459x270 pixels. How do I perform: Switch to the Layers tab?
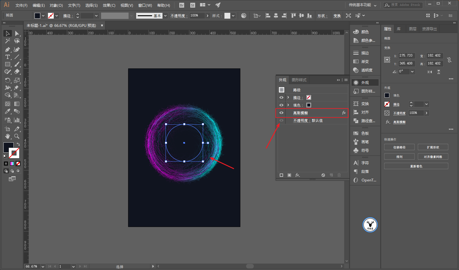click(x=413, y=29)
